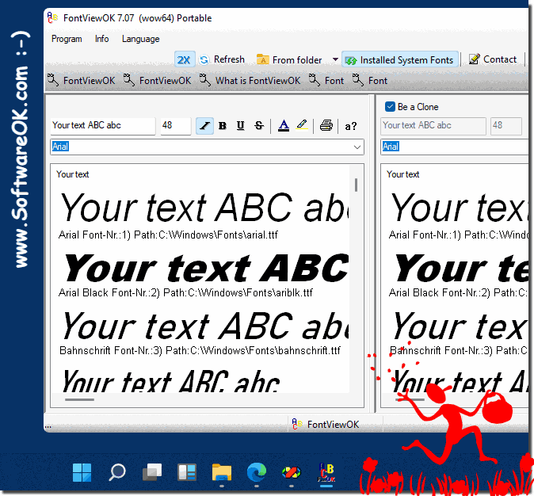Choose background highlight color icon
Screen dimensions: 534x496
pyautogui.click(x=302, y=126)
